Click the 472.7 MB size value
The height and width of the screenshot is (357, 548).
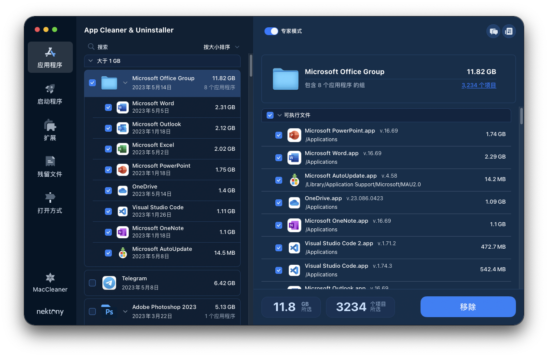pos(493,247)
